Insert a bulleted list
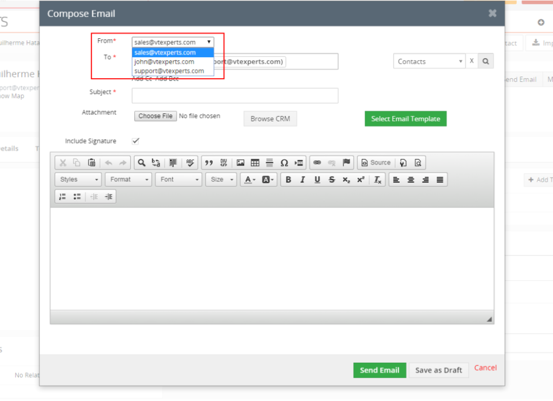The image size is (553, 401). point(77,196)
